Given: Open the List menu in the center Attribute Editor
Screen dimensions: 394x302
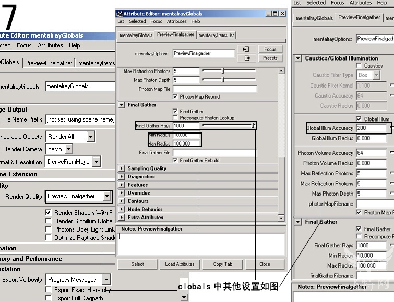Looking at the screenshot, I should click(121, 21).
